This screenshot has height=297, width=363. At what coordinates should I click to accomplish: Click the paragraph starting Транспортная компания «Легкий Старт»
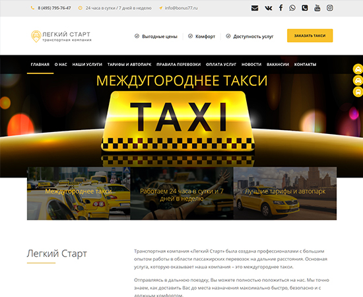231,259
